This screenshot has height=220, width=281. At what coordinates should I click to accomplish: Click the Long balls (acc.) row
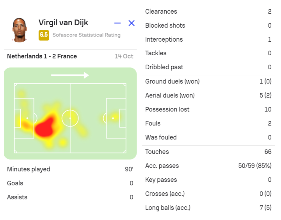208,208
